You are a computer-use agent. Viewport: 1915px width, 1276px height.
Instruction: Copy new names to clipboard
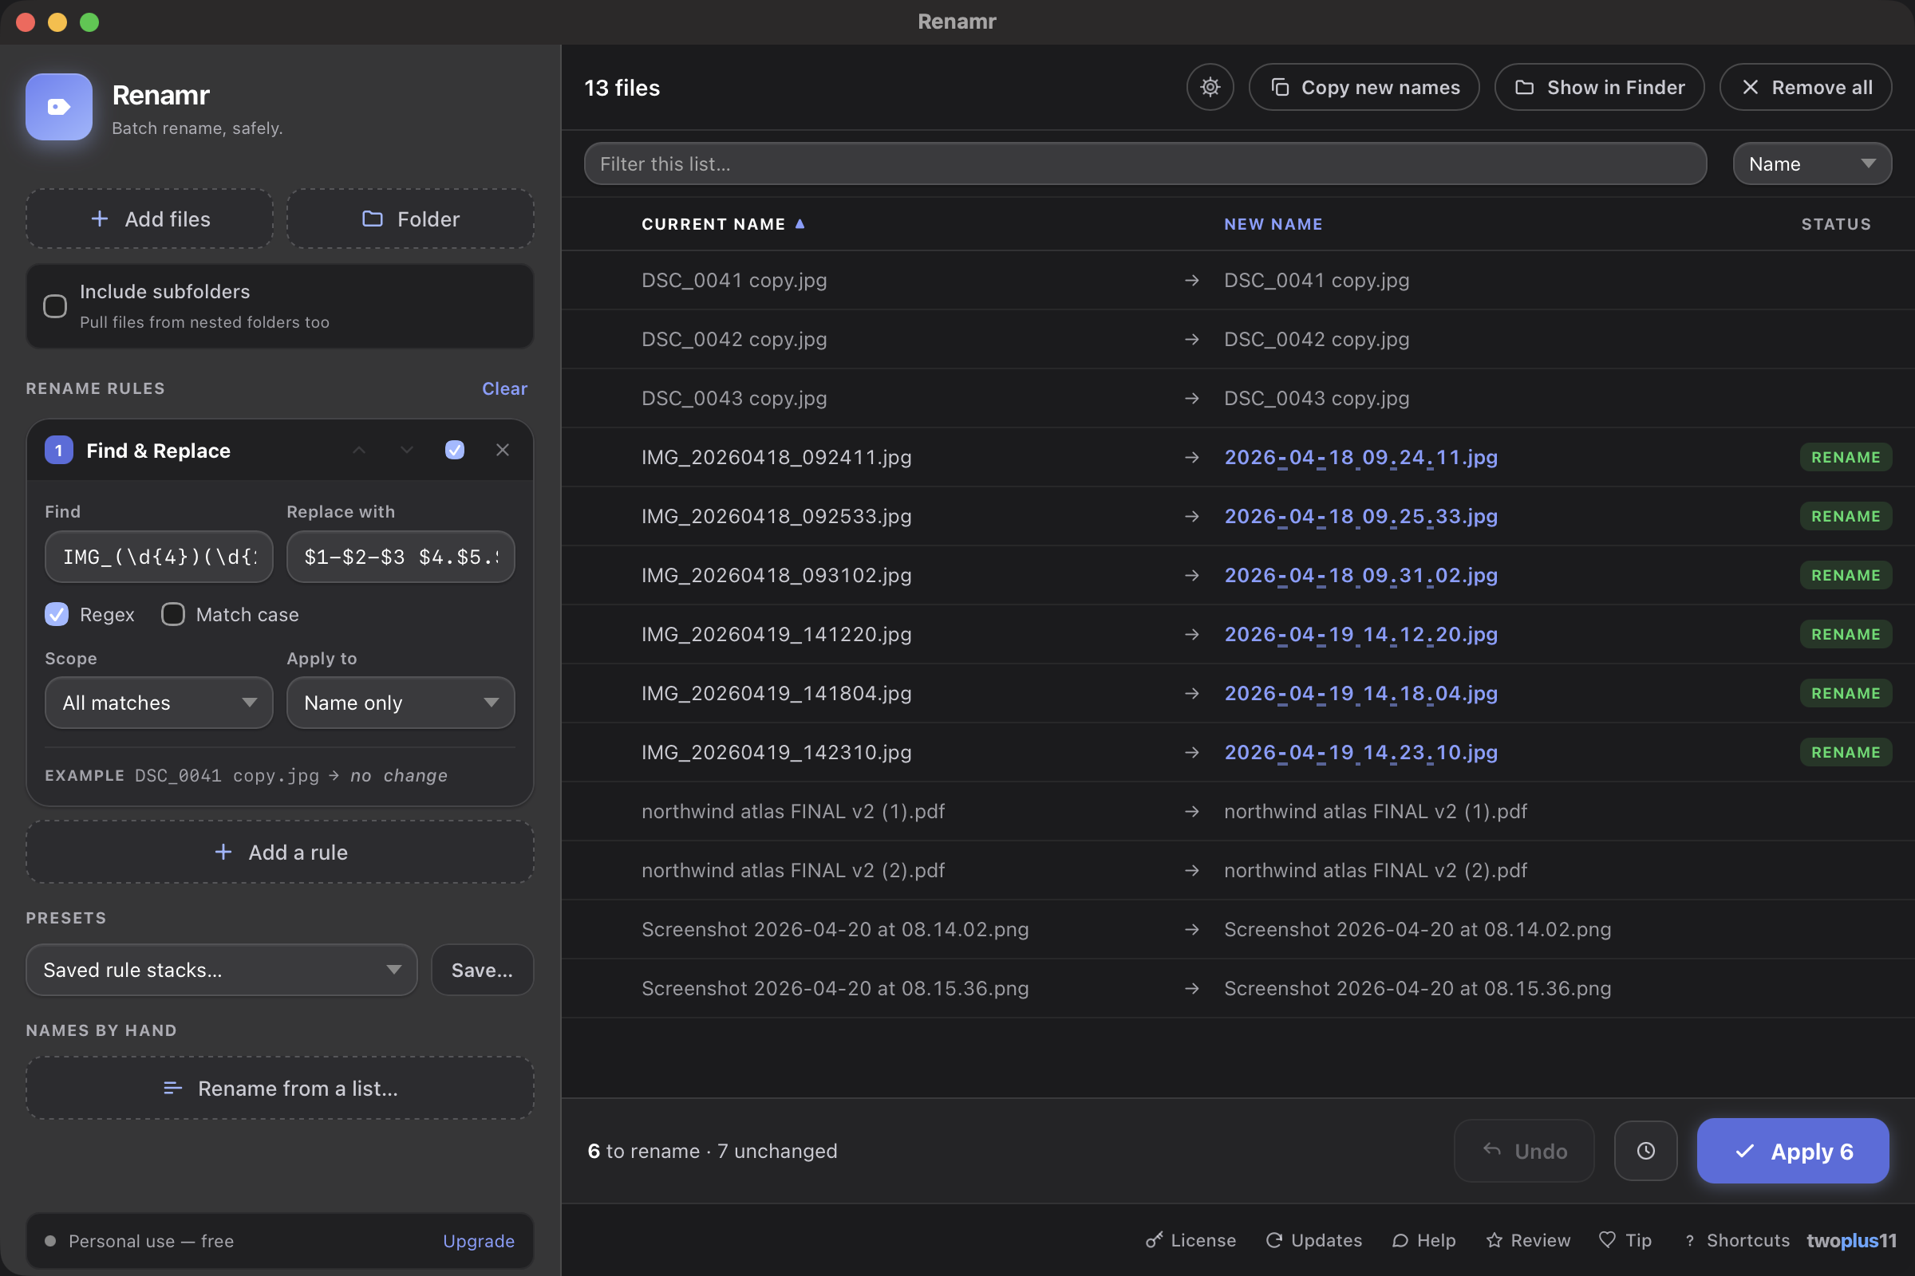point(1364,87)
